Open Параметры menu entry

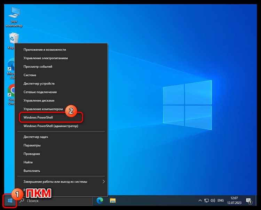tap(61, 145)
